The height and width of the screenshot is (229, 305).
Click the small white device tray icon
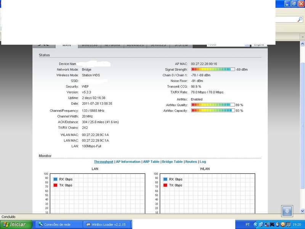(278, 224)
